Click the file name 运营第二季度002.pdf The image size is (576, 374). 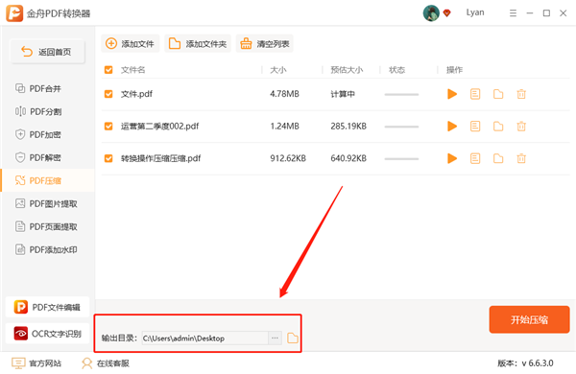coord(159,127)
